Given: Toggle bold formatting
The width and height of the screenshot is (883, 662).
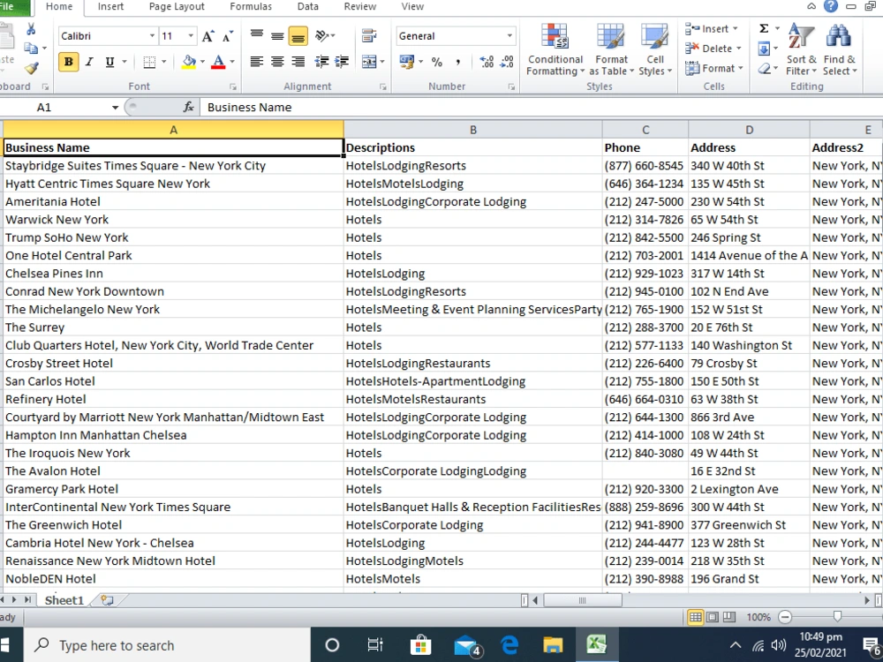Looking at the screenshot, I should 68,62.
